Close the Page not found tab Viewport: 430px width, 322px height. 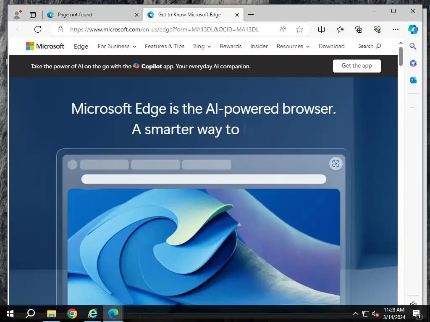pos(136,15)
